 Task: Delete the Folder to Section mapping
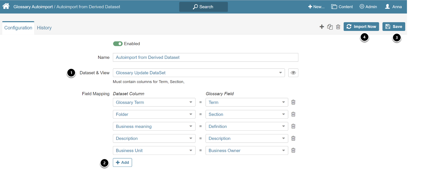click(x=293, y=114)
